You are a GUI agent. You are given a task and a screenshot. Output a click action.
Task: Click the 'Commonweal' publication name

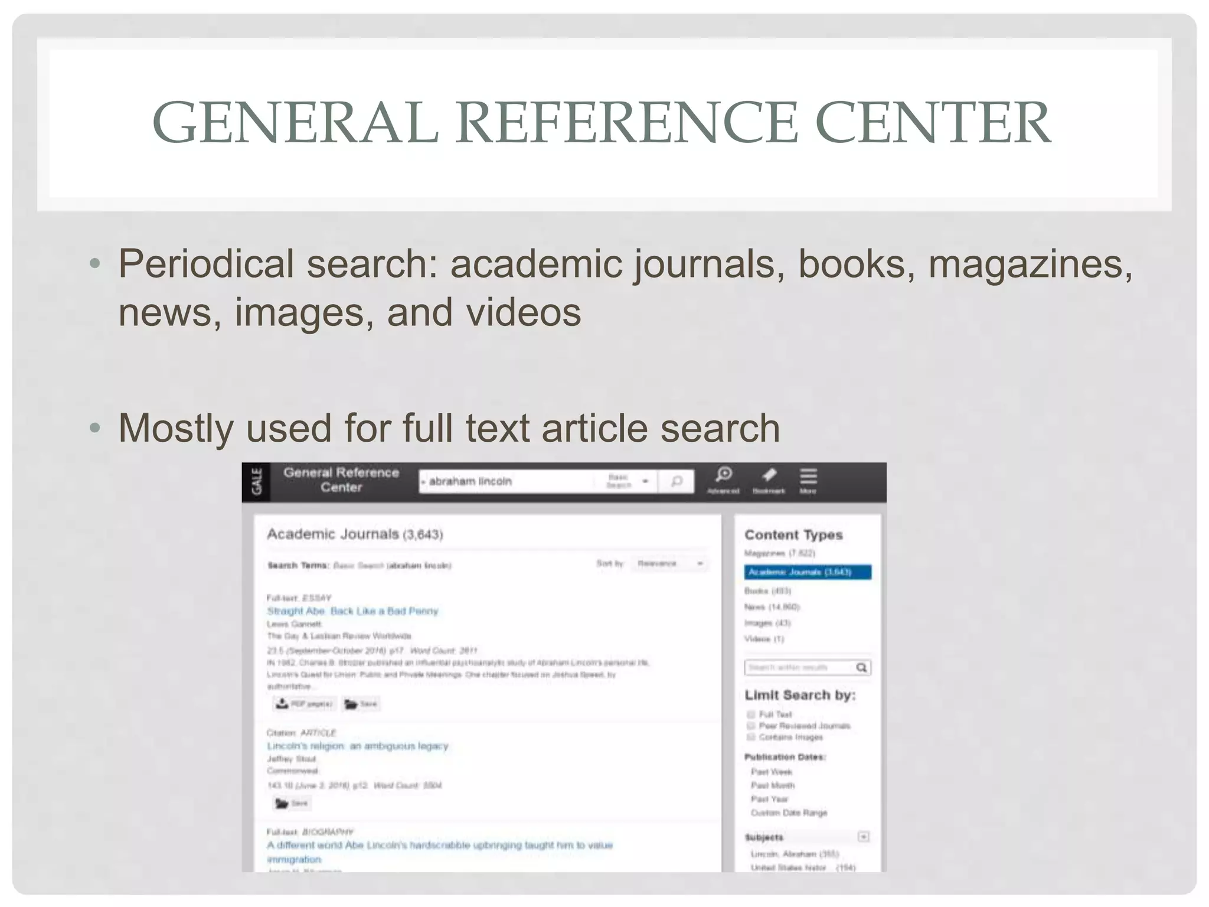pos(293,771)
